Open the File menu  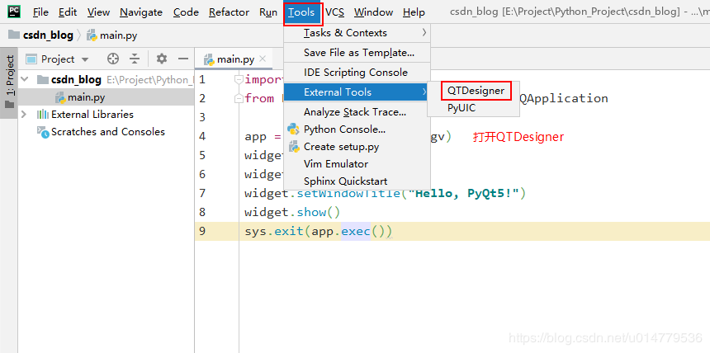coord(40,12)
